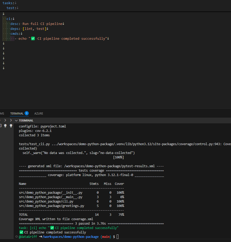The width and height of the screenshot is (231, 242).
Task: Click src/demo_python_package/__init__.py row
Action: point(71,193)
